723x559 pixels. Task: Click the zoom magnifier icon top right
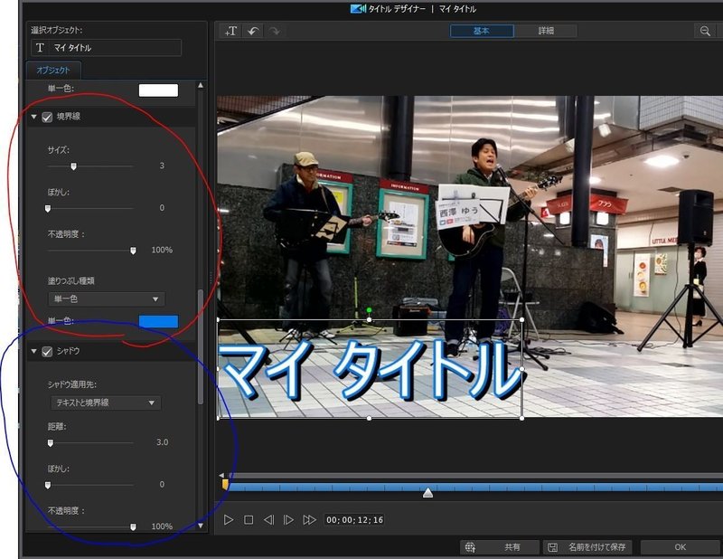point(706,30)
